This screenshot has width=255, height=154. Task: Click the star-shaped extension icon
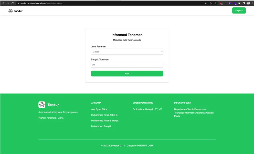tap(239, 4)
